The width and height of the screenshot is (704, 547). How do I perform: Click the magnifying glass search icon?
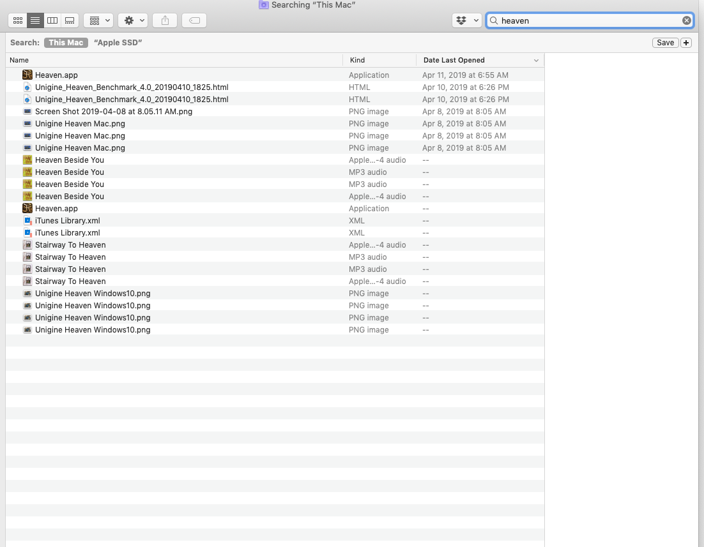click(493, 20)
